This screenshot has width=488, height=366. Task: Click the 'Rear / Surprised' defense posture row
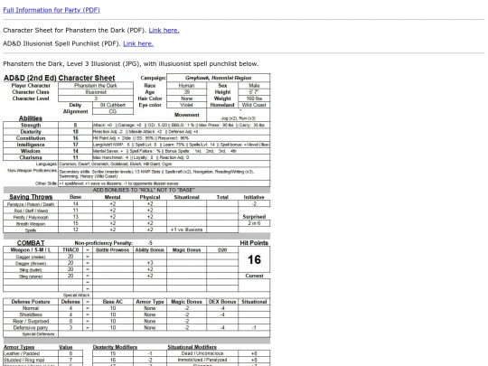[x=136, y=321]
